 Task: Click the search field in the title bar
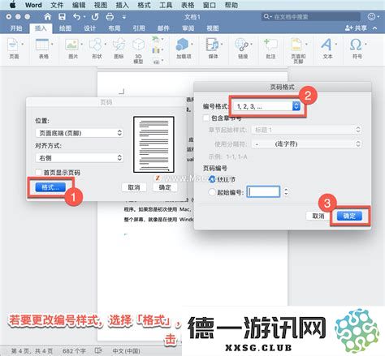[x=311, y=17]
